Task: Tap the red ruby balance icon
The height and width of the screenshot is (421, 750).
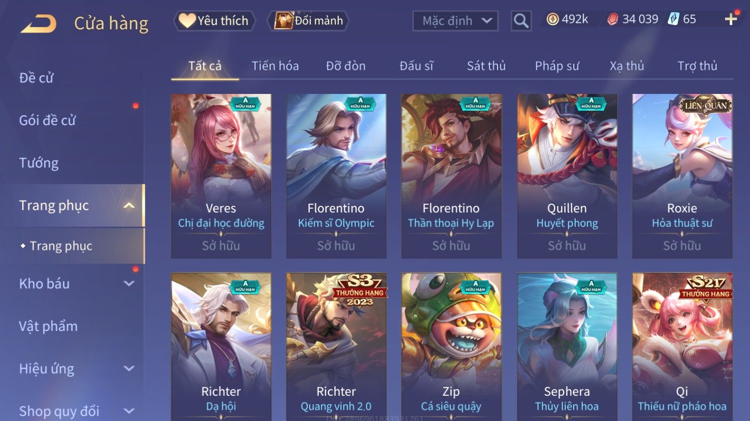Action: (613, 19)
